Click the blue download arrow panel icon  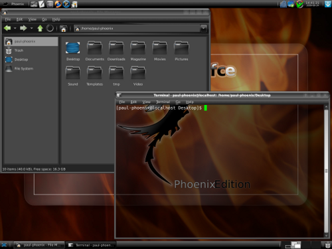[328, 4]
